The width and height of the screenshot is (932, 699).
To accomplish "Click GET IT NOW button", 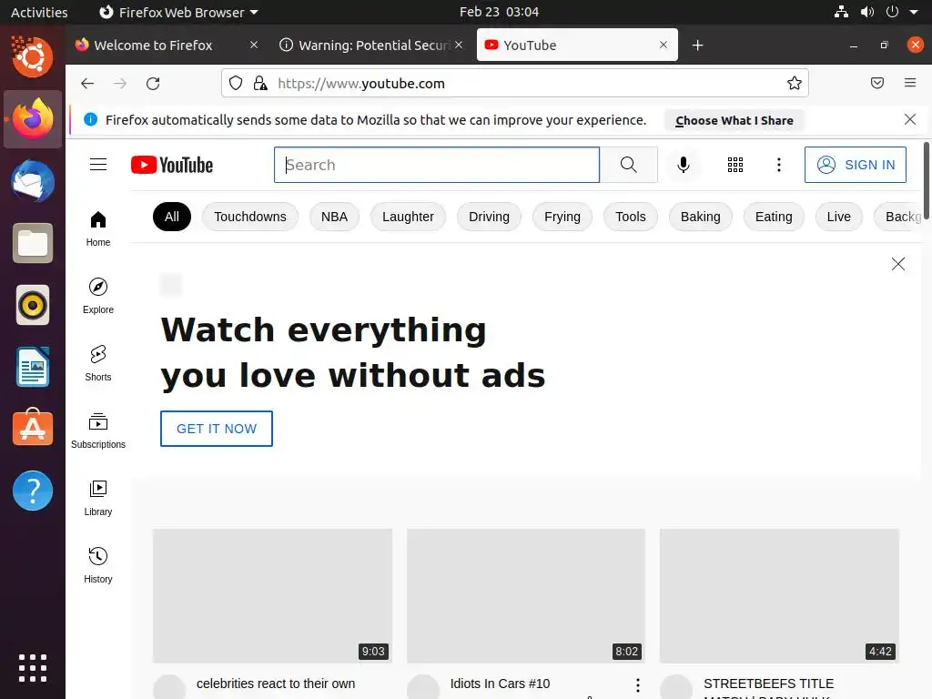I will click(x=217, y=429).
